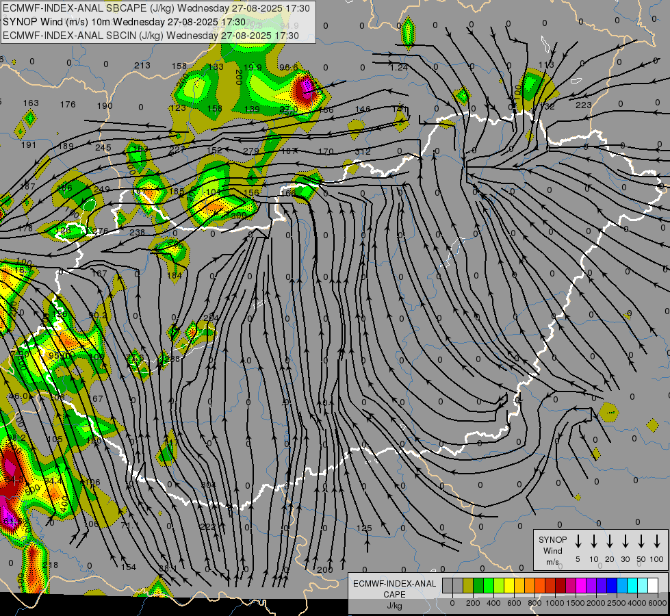Click the SYNOP Wind m/s legend label
670x616 pixels.
[x=552, y=550]
